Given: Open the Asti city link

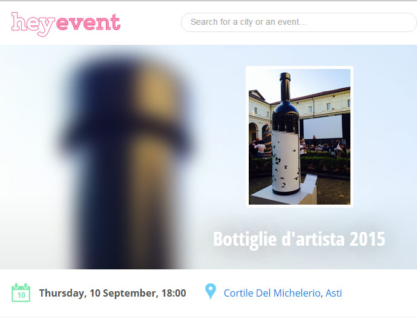Looking at the screenshot, I should click(333, 293).
